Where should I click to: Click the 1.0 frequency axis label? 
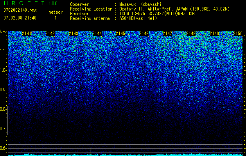pyautogui.click(x=3, y=70)
